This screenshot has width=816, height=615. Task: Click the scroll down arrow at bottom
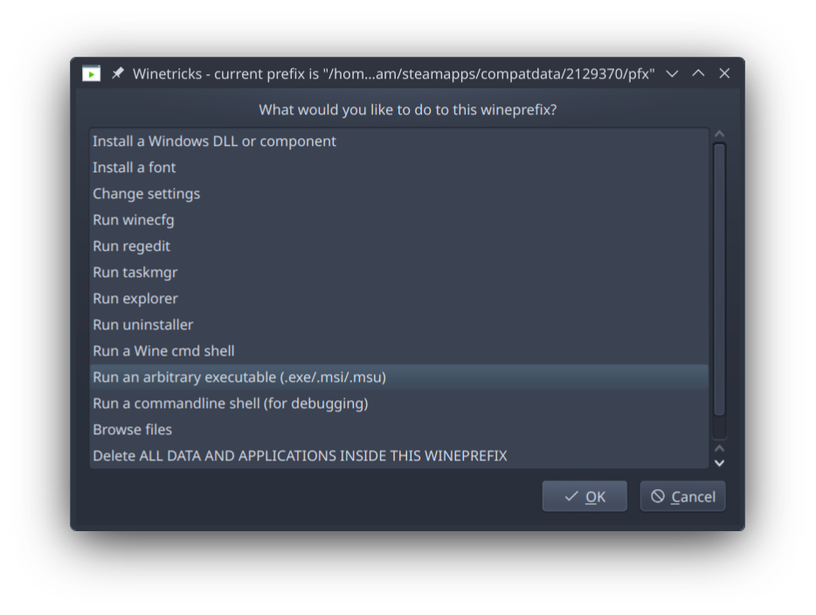(719, 463)
